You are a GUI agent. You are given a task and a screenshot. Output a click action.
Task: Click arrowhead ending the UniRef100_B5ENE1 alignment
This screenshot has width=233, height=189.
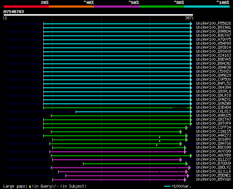point(188,176)
